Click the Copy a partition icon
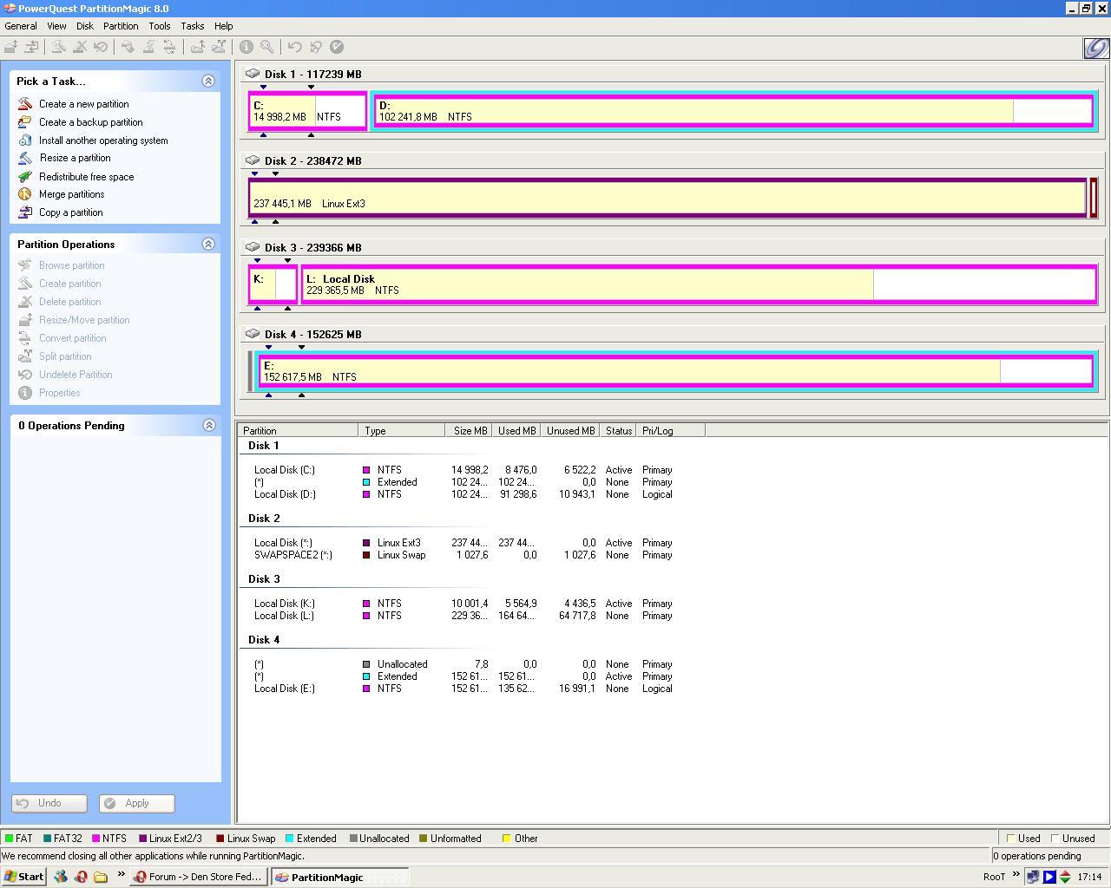1111x888 pixels. [25, 212]
